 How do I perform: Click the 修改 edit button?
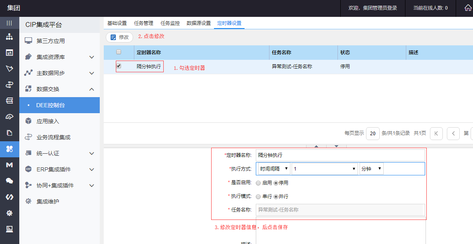[119, 37]
